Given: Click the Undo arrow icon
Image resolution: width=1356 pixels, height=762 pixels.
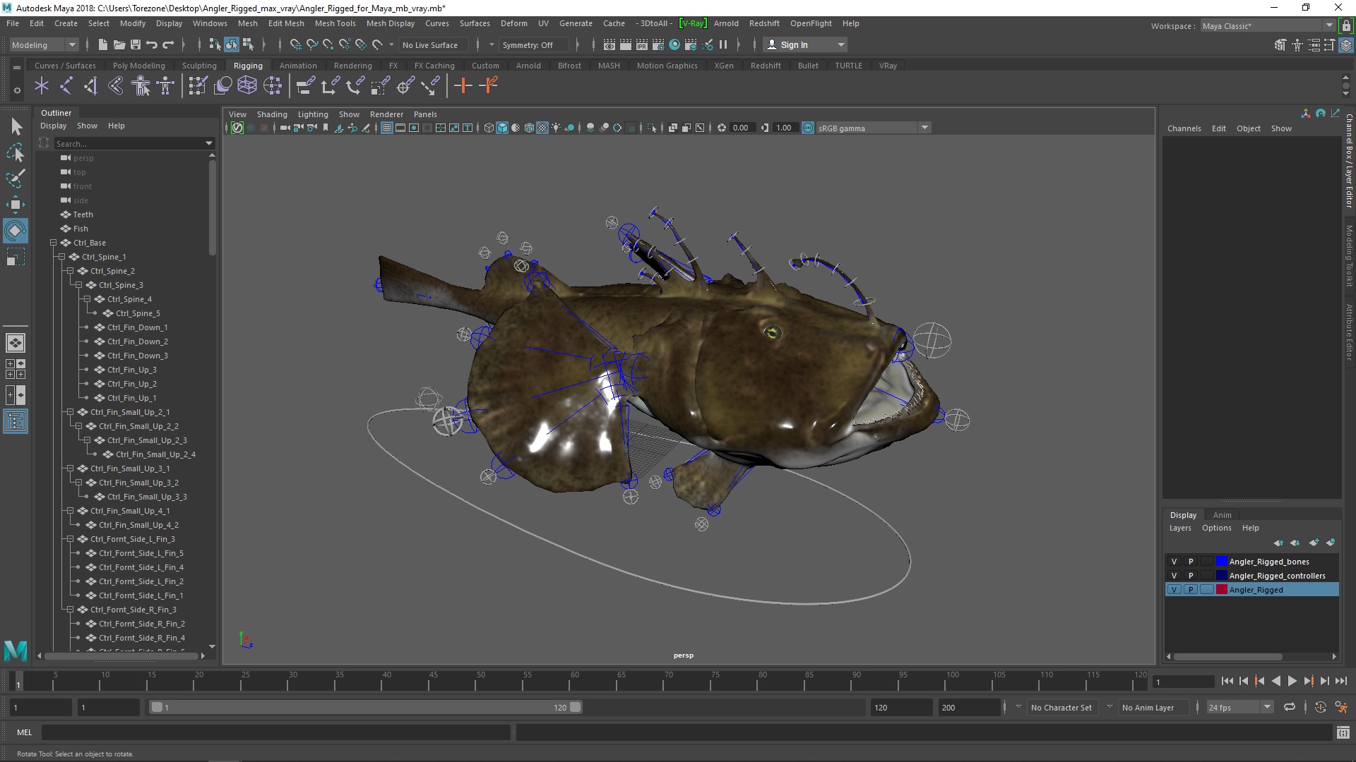Looking at the screenshot, I should (x=151, y=44).
